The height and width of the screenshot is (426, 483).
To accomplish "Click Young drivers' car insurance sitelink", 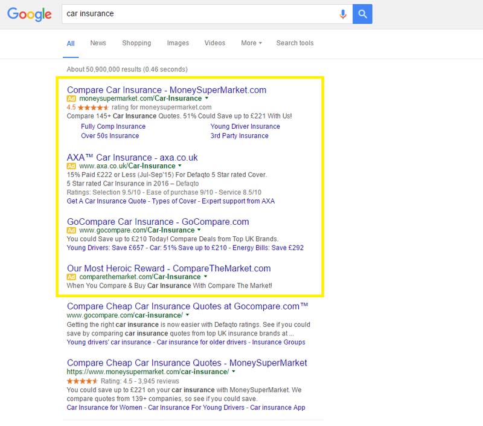I will (109, 342).
